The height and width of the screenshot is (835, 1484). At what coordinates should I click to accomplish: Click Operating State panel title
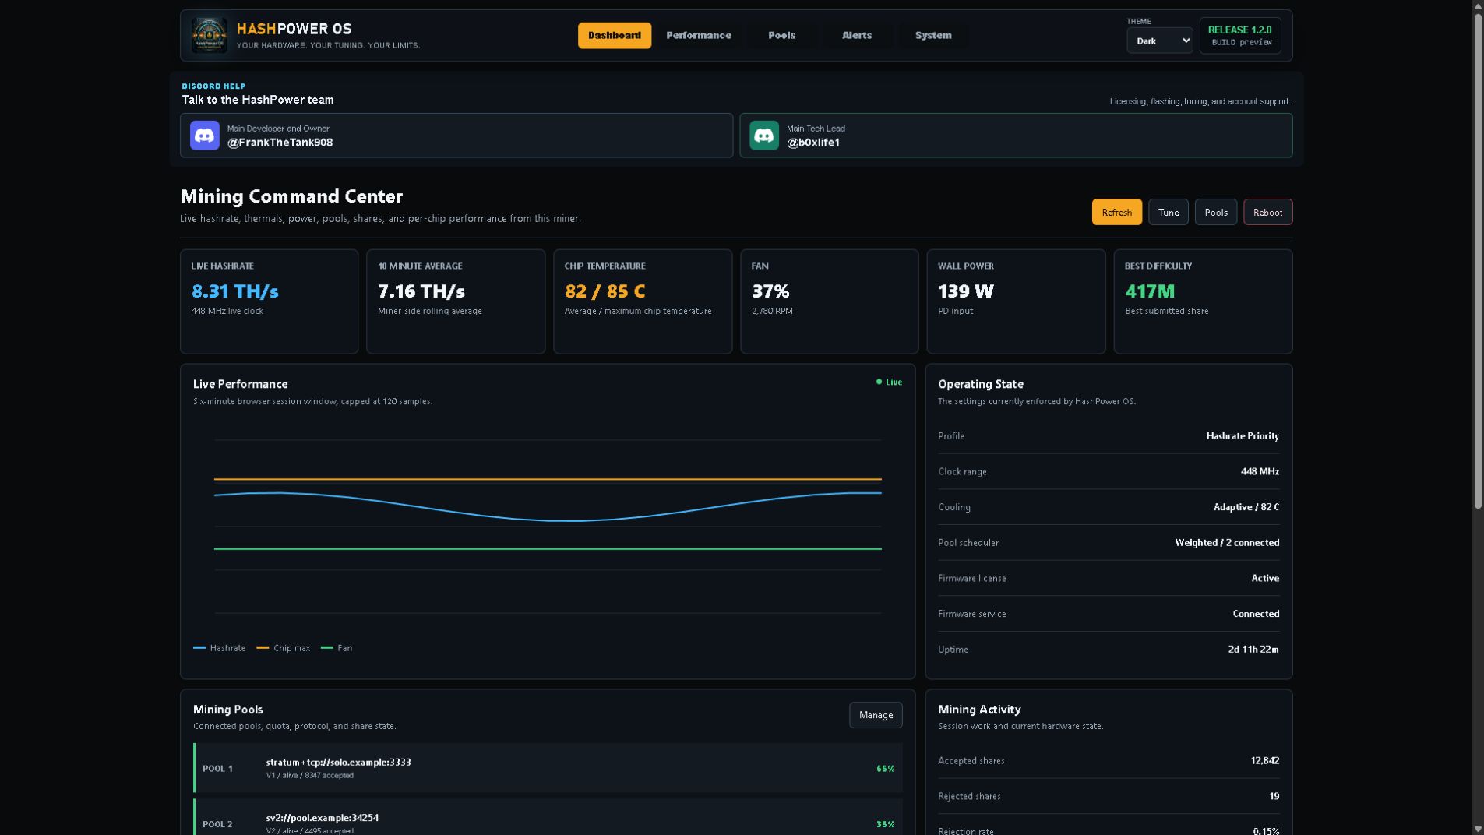pos(981,384)
